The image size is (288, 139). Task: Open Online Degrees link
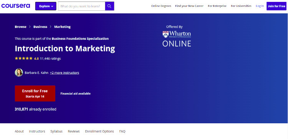[x=161, y=6]
